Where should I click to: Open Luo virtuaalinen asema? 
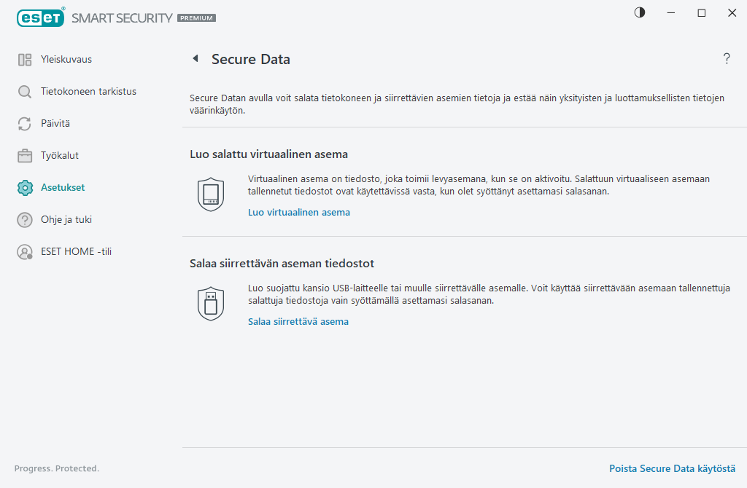point(299,212)
